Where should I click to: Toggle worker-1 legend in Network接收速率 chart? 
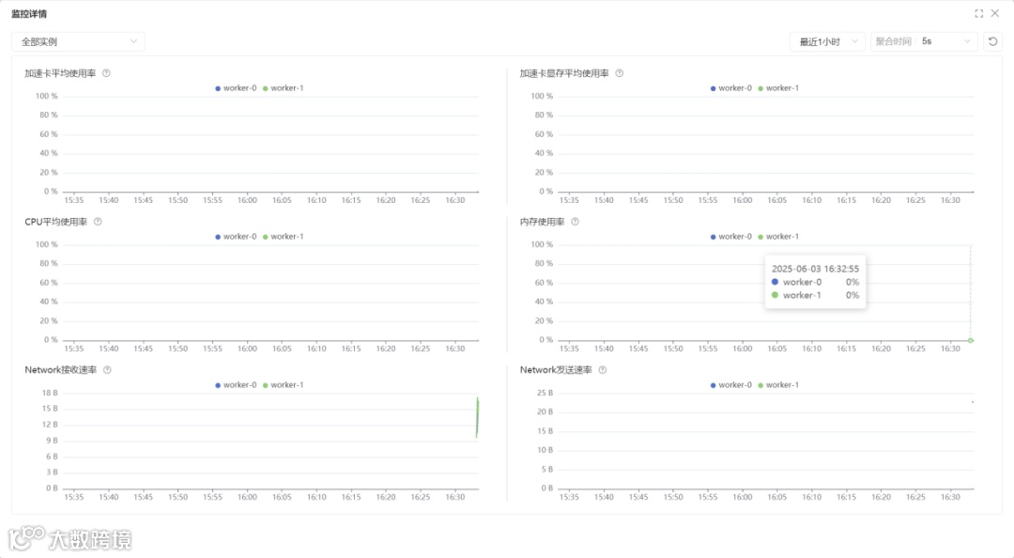tap(284, 384)
